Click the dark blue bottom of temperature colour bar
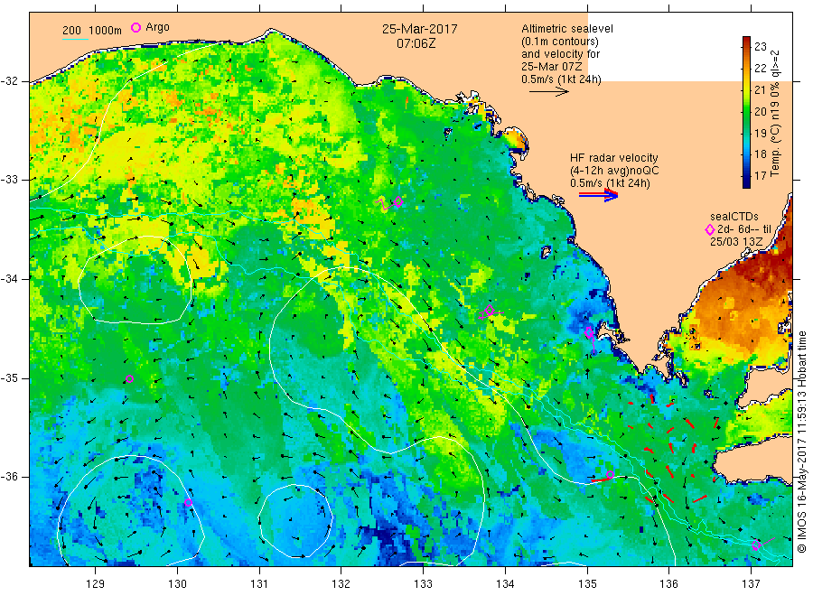 tap(746, 182)
